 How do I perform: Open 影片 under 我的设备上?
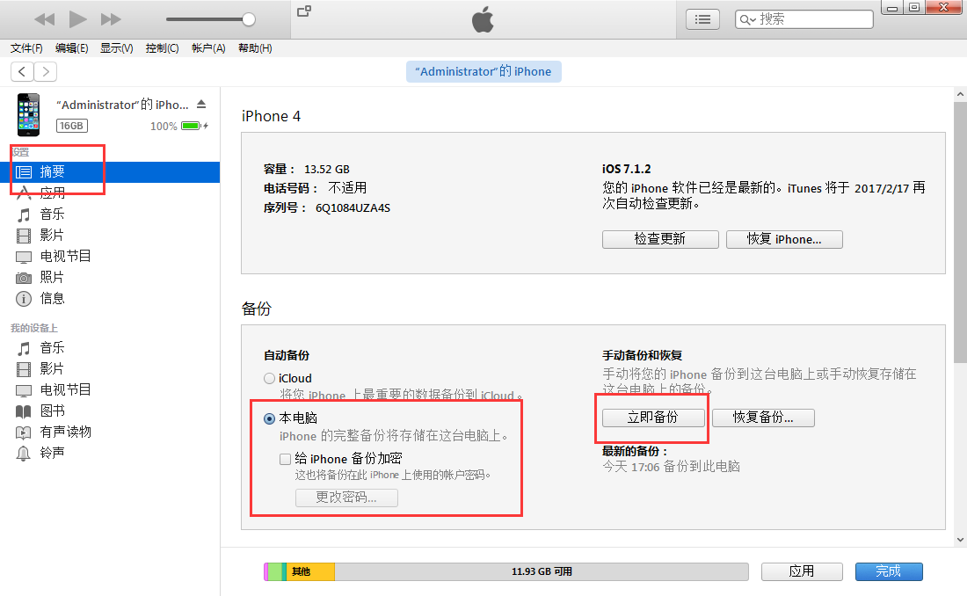110,369
